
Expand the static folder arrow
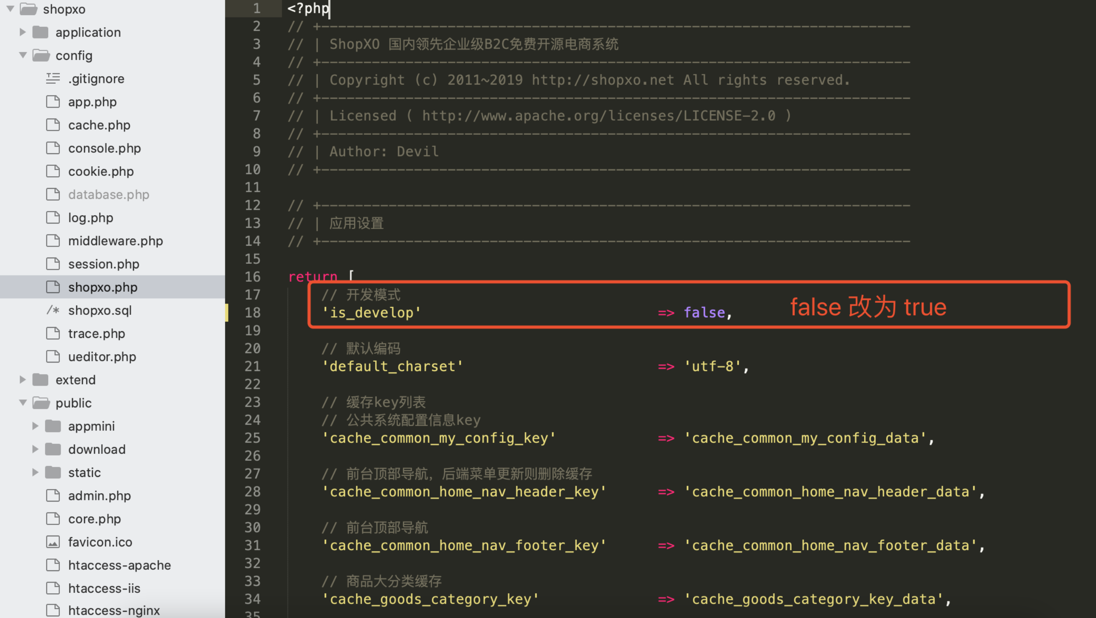point(35,472)
